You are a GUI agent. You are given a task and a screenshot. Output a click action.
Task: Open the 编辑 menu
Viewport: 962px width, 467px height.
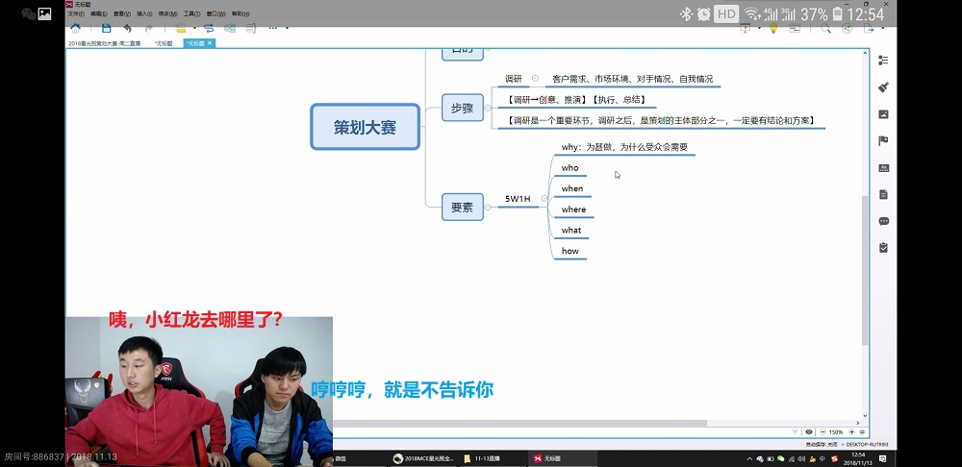98,13
